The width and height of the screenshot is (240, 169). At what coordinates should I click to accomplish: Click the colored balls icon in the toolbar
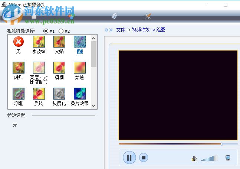[72, 16]
